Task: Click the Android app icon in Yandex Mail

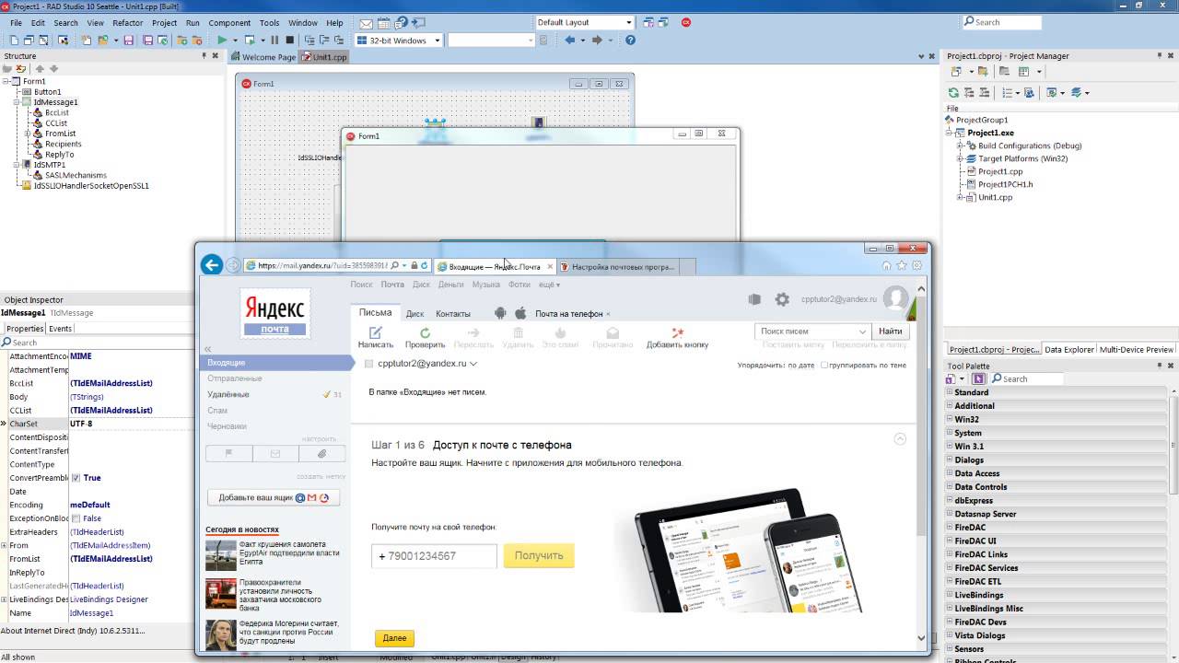Action: point(500,313)
